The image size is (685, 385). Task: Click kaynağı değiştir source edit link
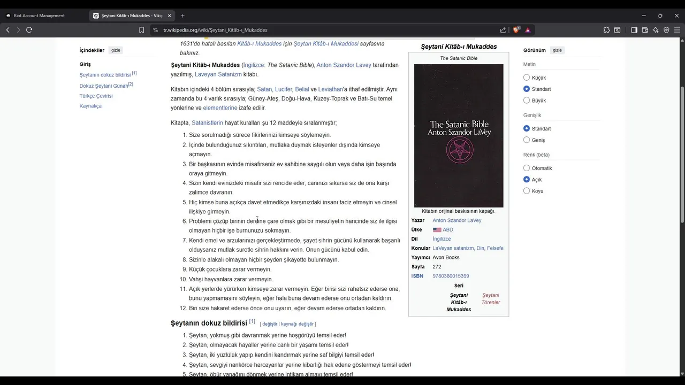[297, 324]
